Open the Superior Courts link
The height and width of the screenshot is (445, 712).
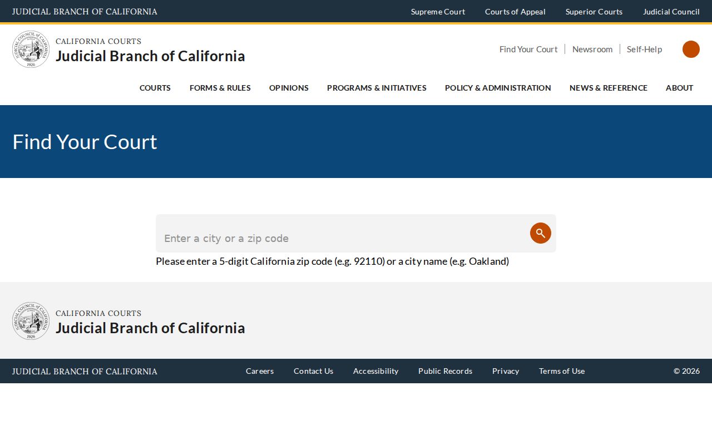click(x=594, y=12)
